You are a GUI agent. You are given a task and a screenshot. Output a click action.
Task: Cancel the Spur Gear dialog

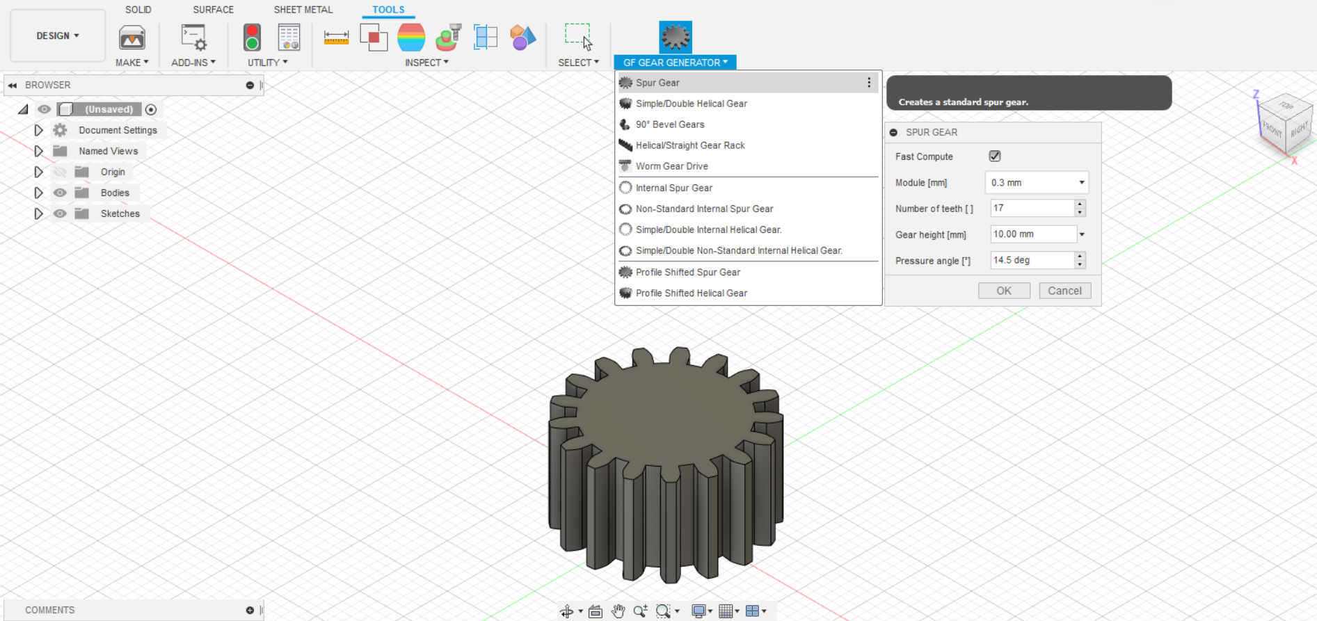point(1064,291)
